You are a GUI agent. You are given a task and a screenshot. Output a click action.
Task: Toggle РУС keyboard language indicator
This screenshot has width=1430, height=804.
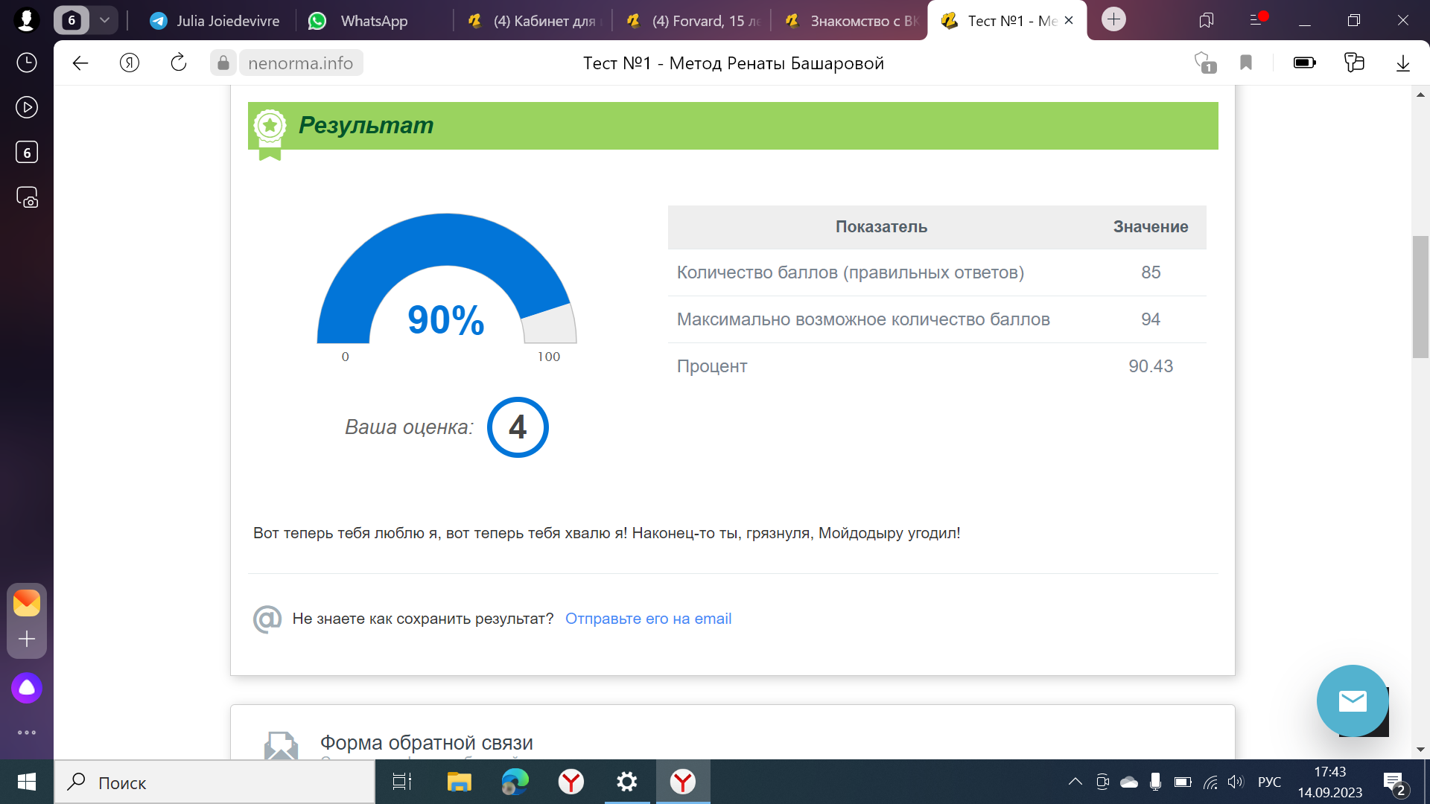(x=1269, y=782)
